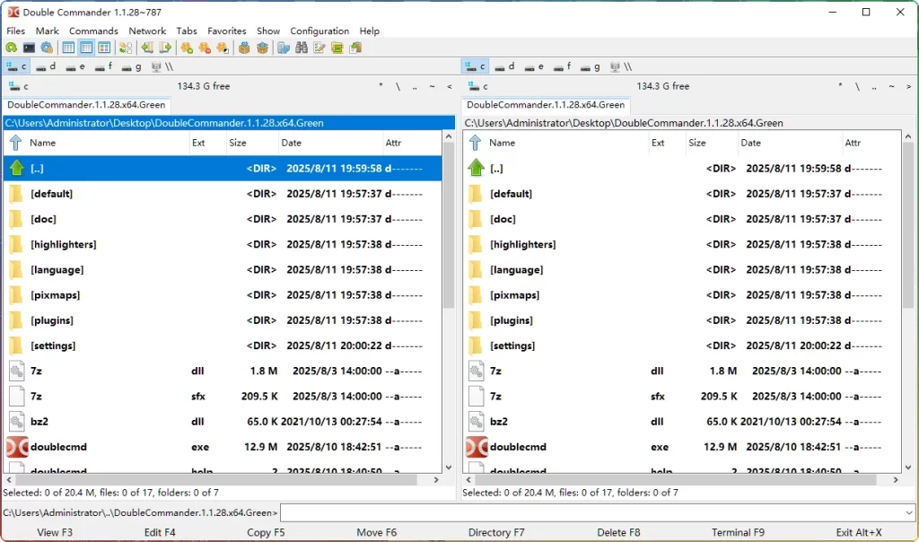The width and height of the screenshot is (919, 542).
Task: Click the invert selection toolbar icon
Action: click(x=223, y=48)
